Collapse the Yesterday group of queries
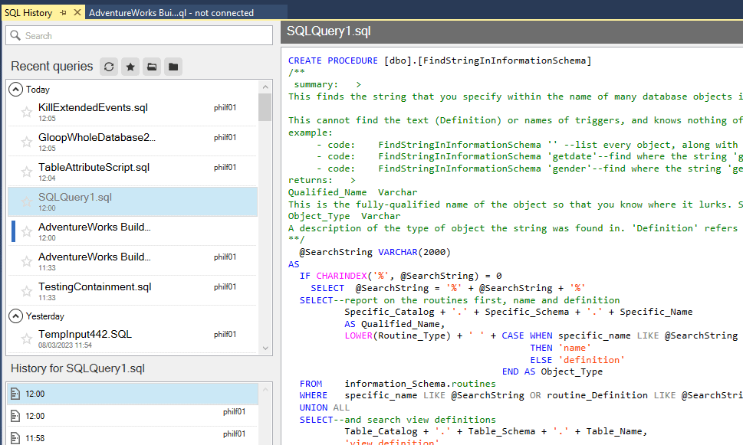The height and width of the screenshot is (445, 743). (15, 316)
